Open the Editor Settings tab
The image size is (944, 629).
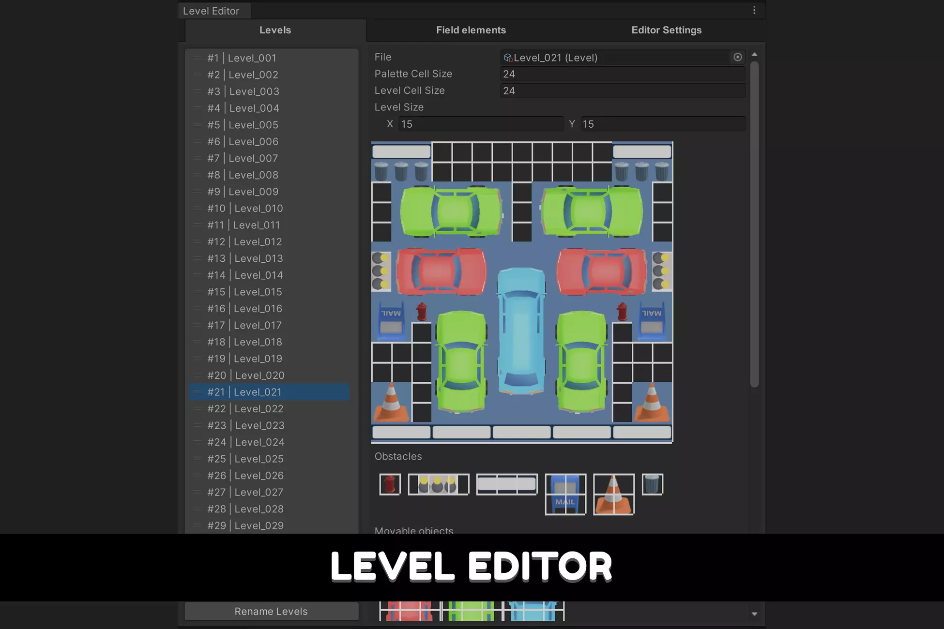666,30
